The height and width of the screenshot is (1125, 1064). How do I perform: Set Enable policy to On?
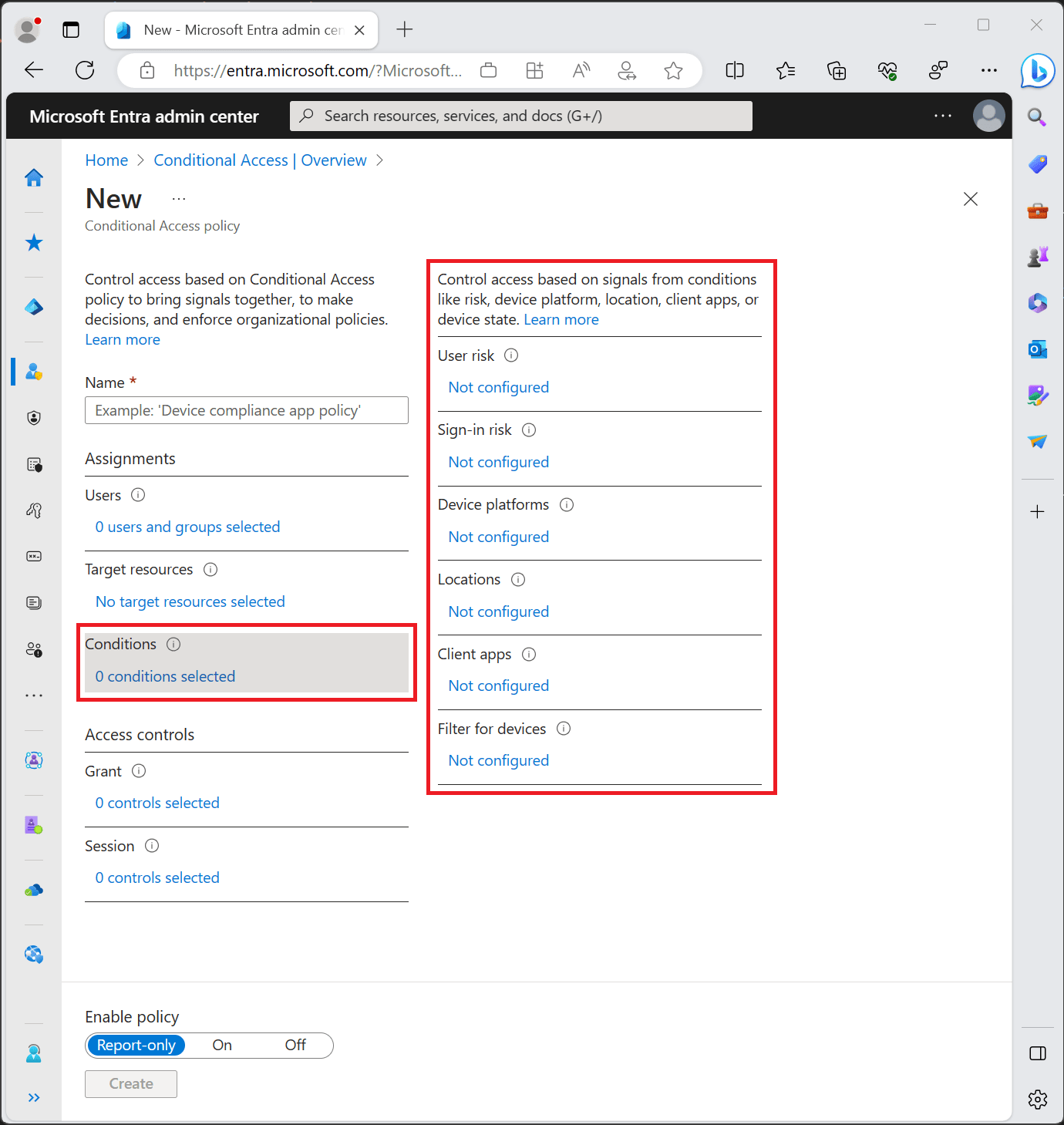pos(221,1045)
